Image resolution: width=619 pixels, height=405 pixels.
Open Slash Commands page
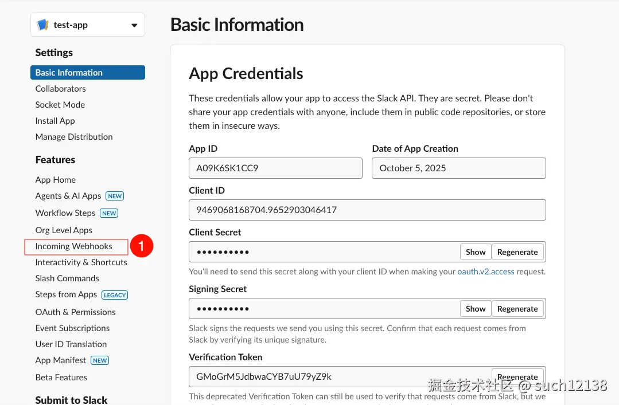pyautogui.click(x=67, y=278)
